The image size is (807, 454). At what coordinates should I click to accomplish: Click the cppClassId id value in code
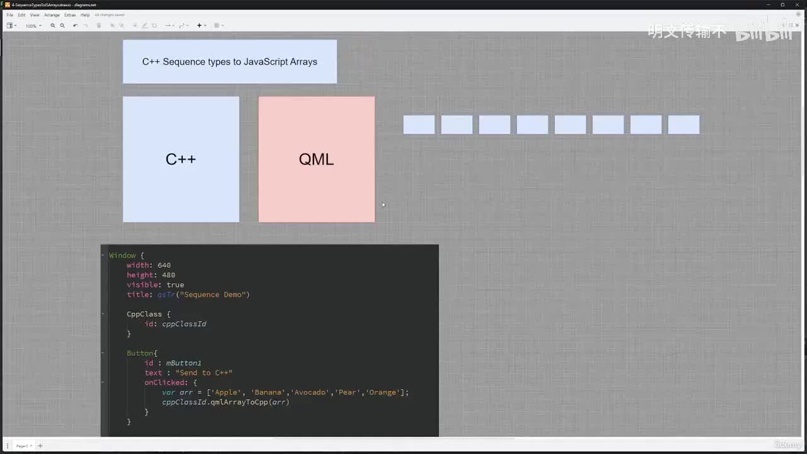[184, 324]
